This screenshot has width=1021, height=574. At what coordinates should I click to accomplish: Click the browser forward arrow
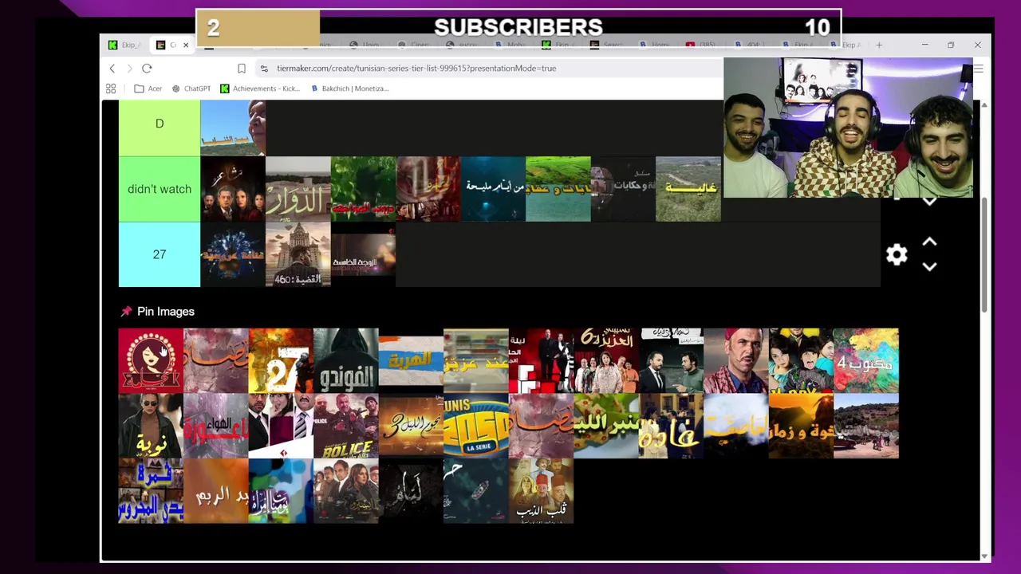(129, 69)
